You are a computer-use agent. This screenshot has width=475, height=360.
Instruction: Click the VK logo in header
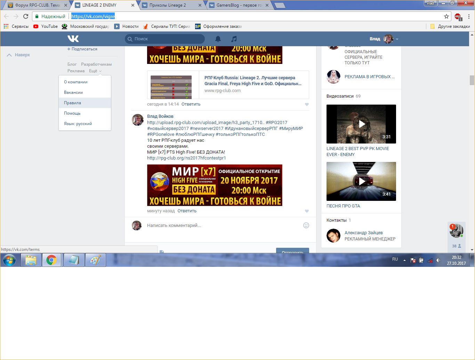point(73,39)
